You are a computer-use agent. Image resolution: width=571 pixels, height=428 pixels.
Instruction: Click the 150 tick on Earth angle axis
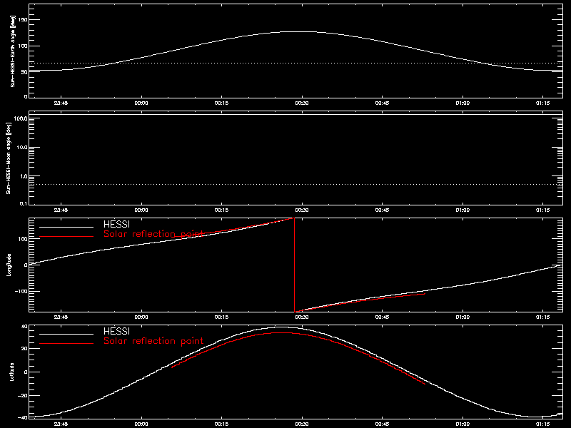tap(23, 20)
